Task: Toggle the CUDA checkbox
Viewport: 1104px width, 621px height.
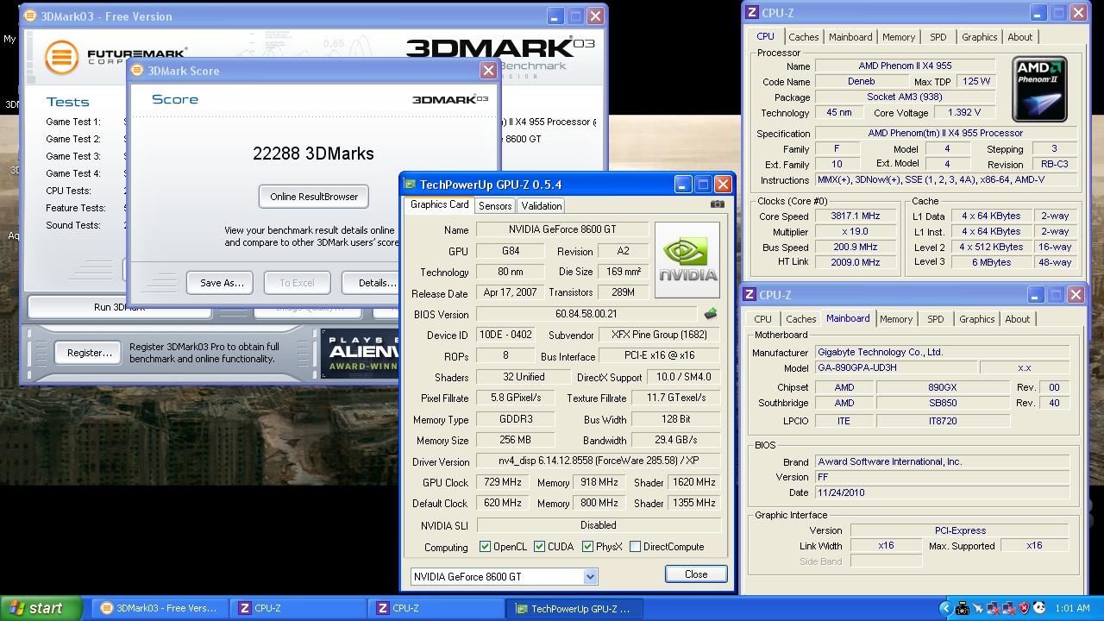Action: 539,547
